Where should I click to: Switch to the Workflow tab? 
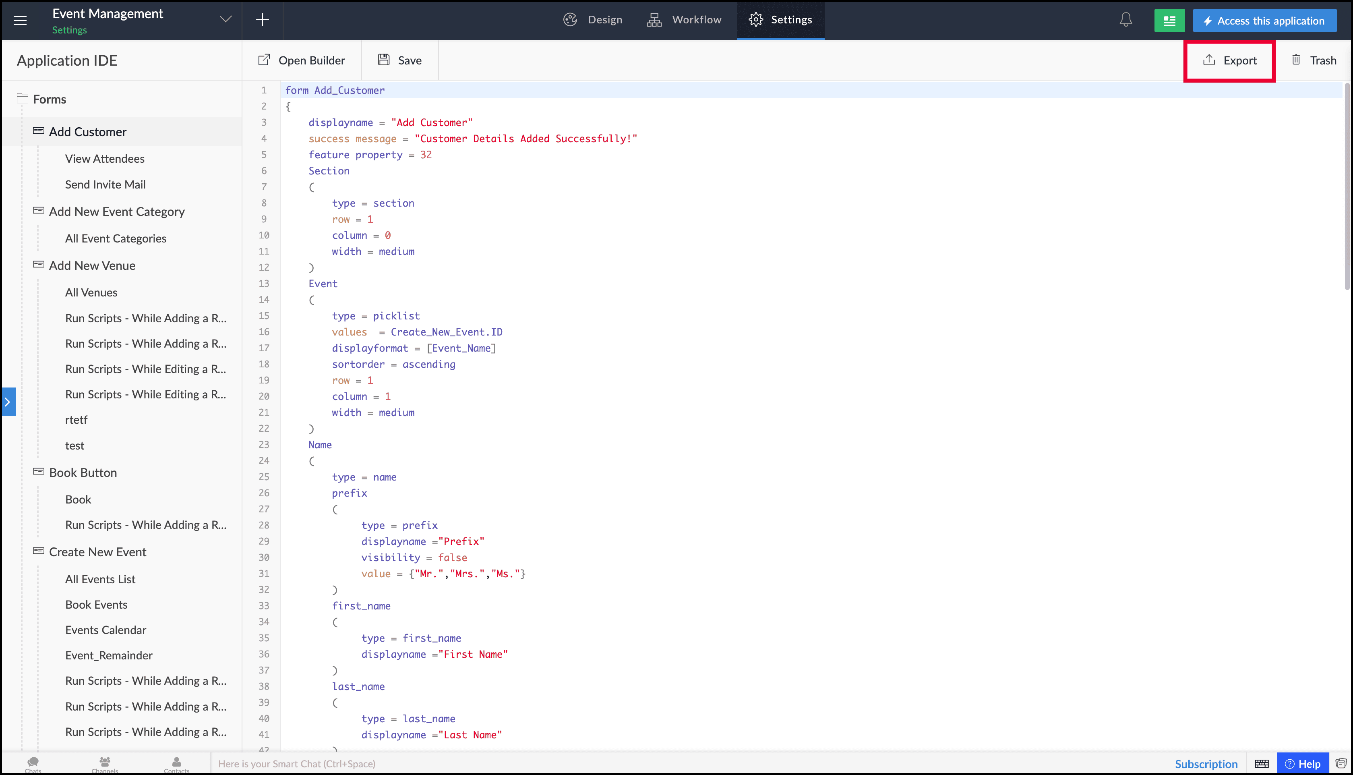[684, 20]
